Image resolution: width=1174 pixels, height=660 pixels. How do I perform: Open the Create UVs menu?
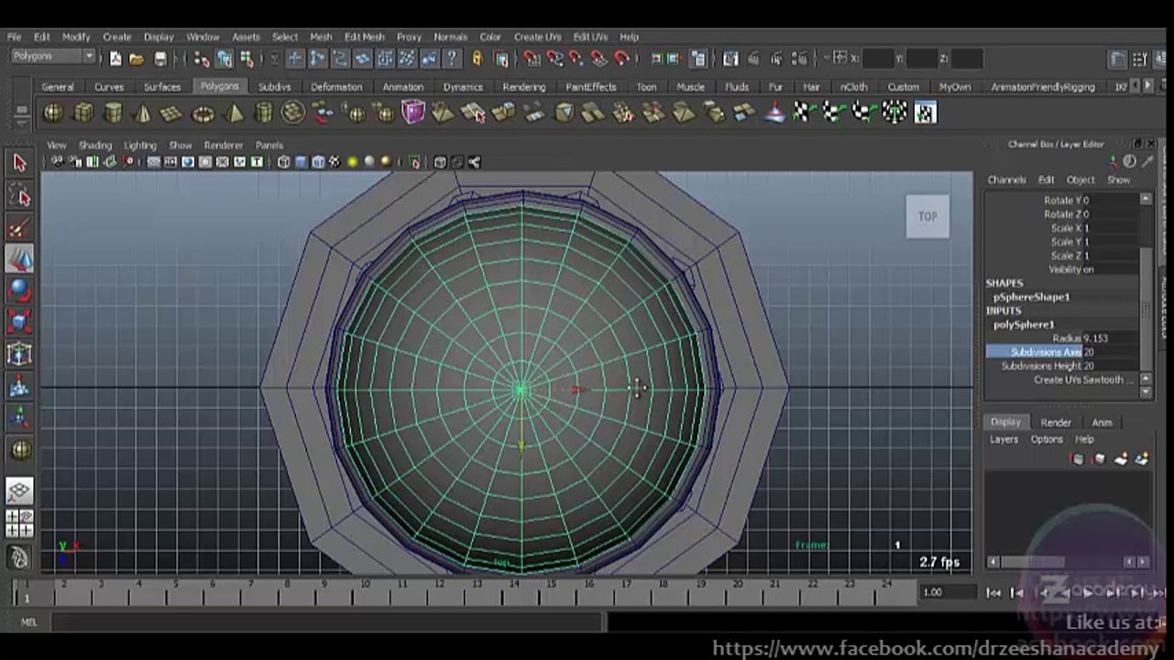[x=537, y=37]
